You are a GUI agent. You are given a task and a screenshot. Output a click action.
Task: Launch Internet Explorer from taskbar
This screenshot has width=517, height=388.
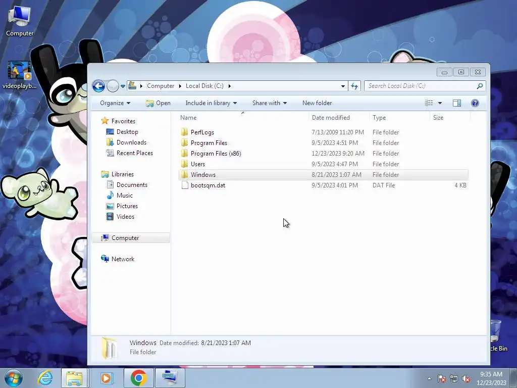point(45,378)
